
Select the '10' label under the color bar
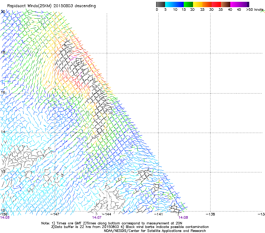[175, 10]
